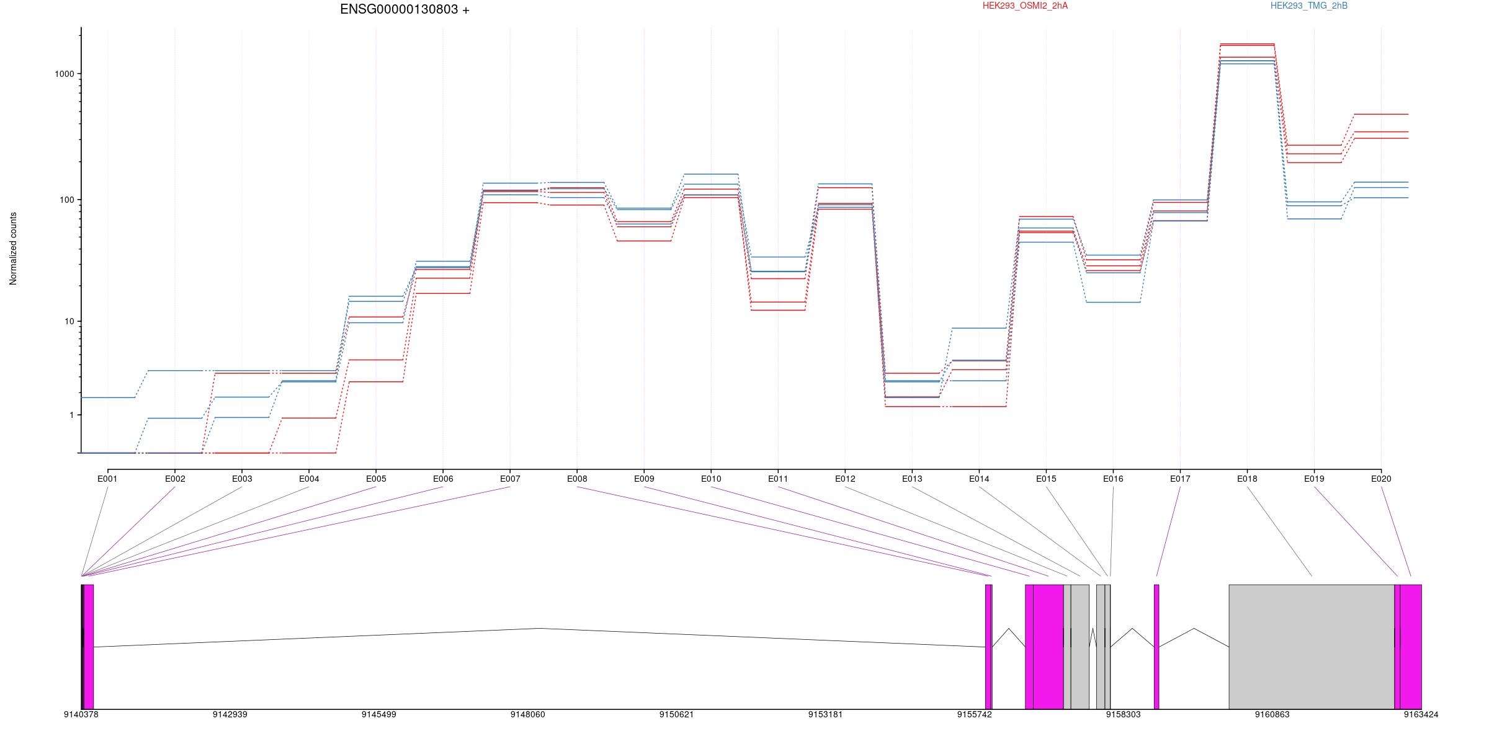Select exon label E013
Screen dimensions: 1489x744
tap(912, 479)
